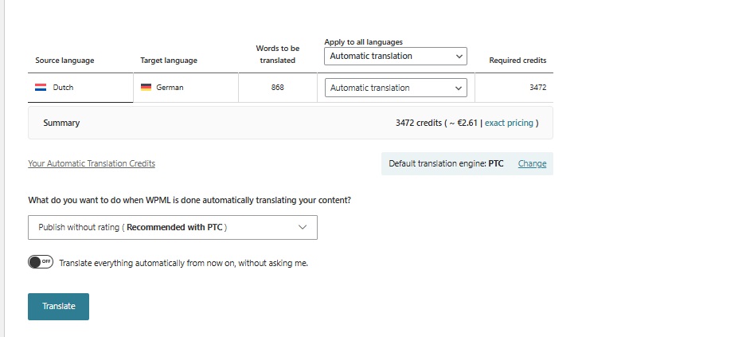Screen dimensions: 746x337
Task: Enable the translate everything automatically toggle
Action: pyautogui.click(x=41, y=262)
